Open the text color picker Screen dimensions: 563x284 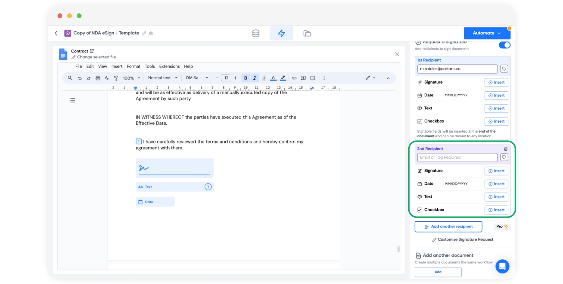tap(273, 78)
